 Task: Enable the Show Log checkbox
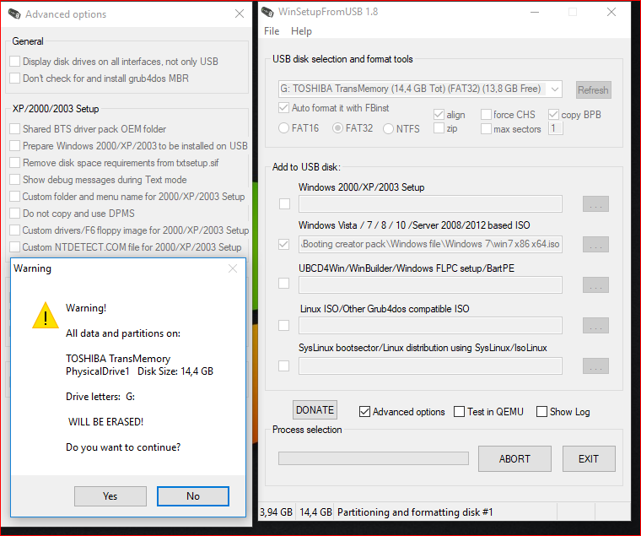541,412
